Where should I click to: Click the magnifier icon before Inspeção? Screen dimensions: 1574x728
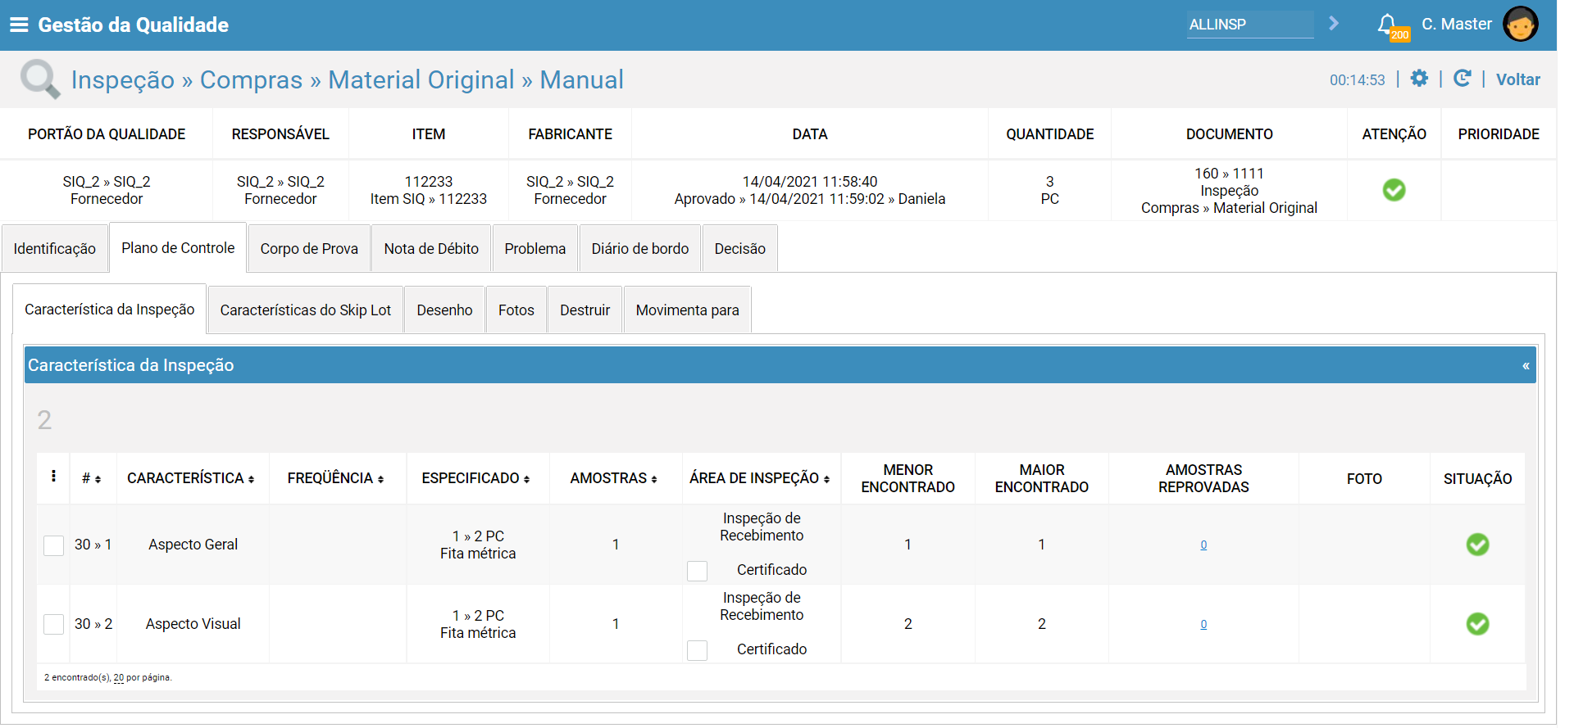[x=39, y=79]
